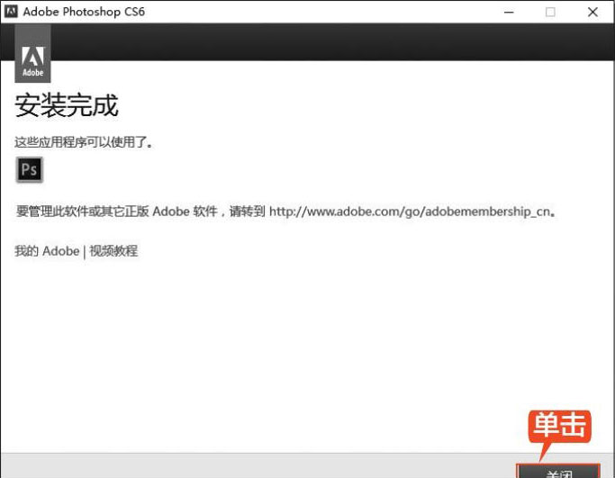Maximize the installer window

tap(551, 13)
